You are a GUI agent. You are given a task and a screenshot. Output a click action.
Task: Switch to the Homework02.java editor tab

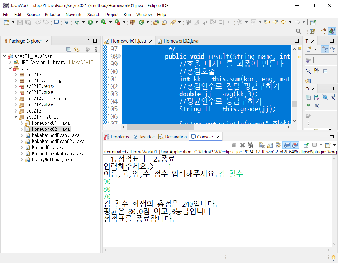click(x=178, y=41)
